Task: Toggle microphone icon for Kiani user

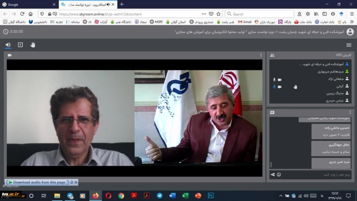Action: [274, 87]
